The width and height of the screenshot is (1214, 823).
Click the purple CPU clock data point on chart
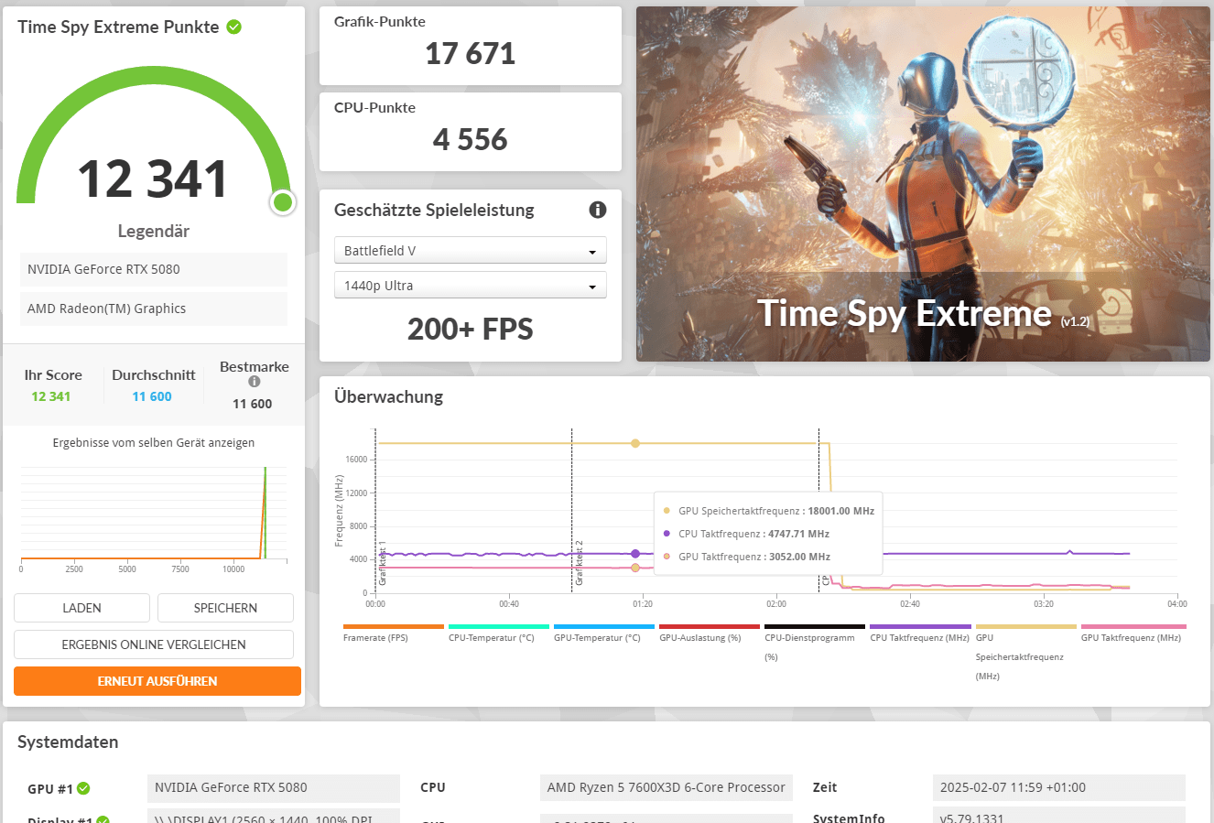(x=635, y=554)
